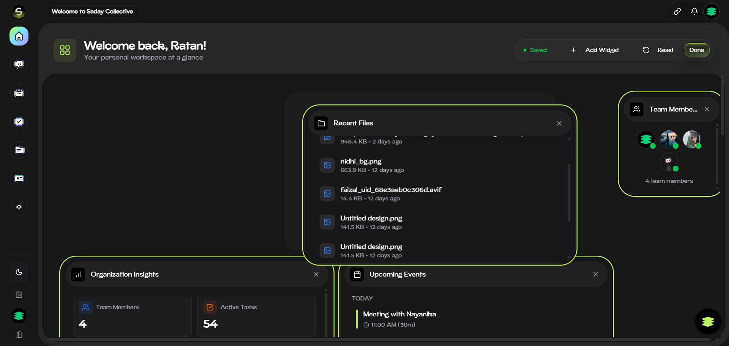The width and height of the screenshot is (729, 346).
Task: Click the 54 active tasks value
Action: pyautogui.click(x=210, y=324)
